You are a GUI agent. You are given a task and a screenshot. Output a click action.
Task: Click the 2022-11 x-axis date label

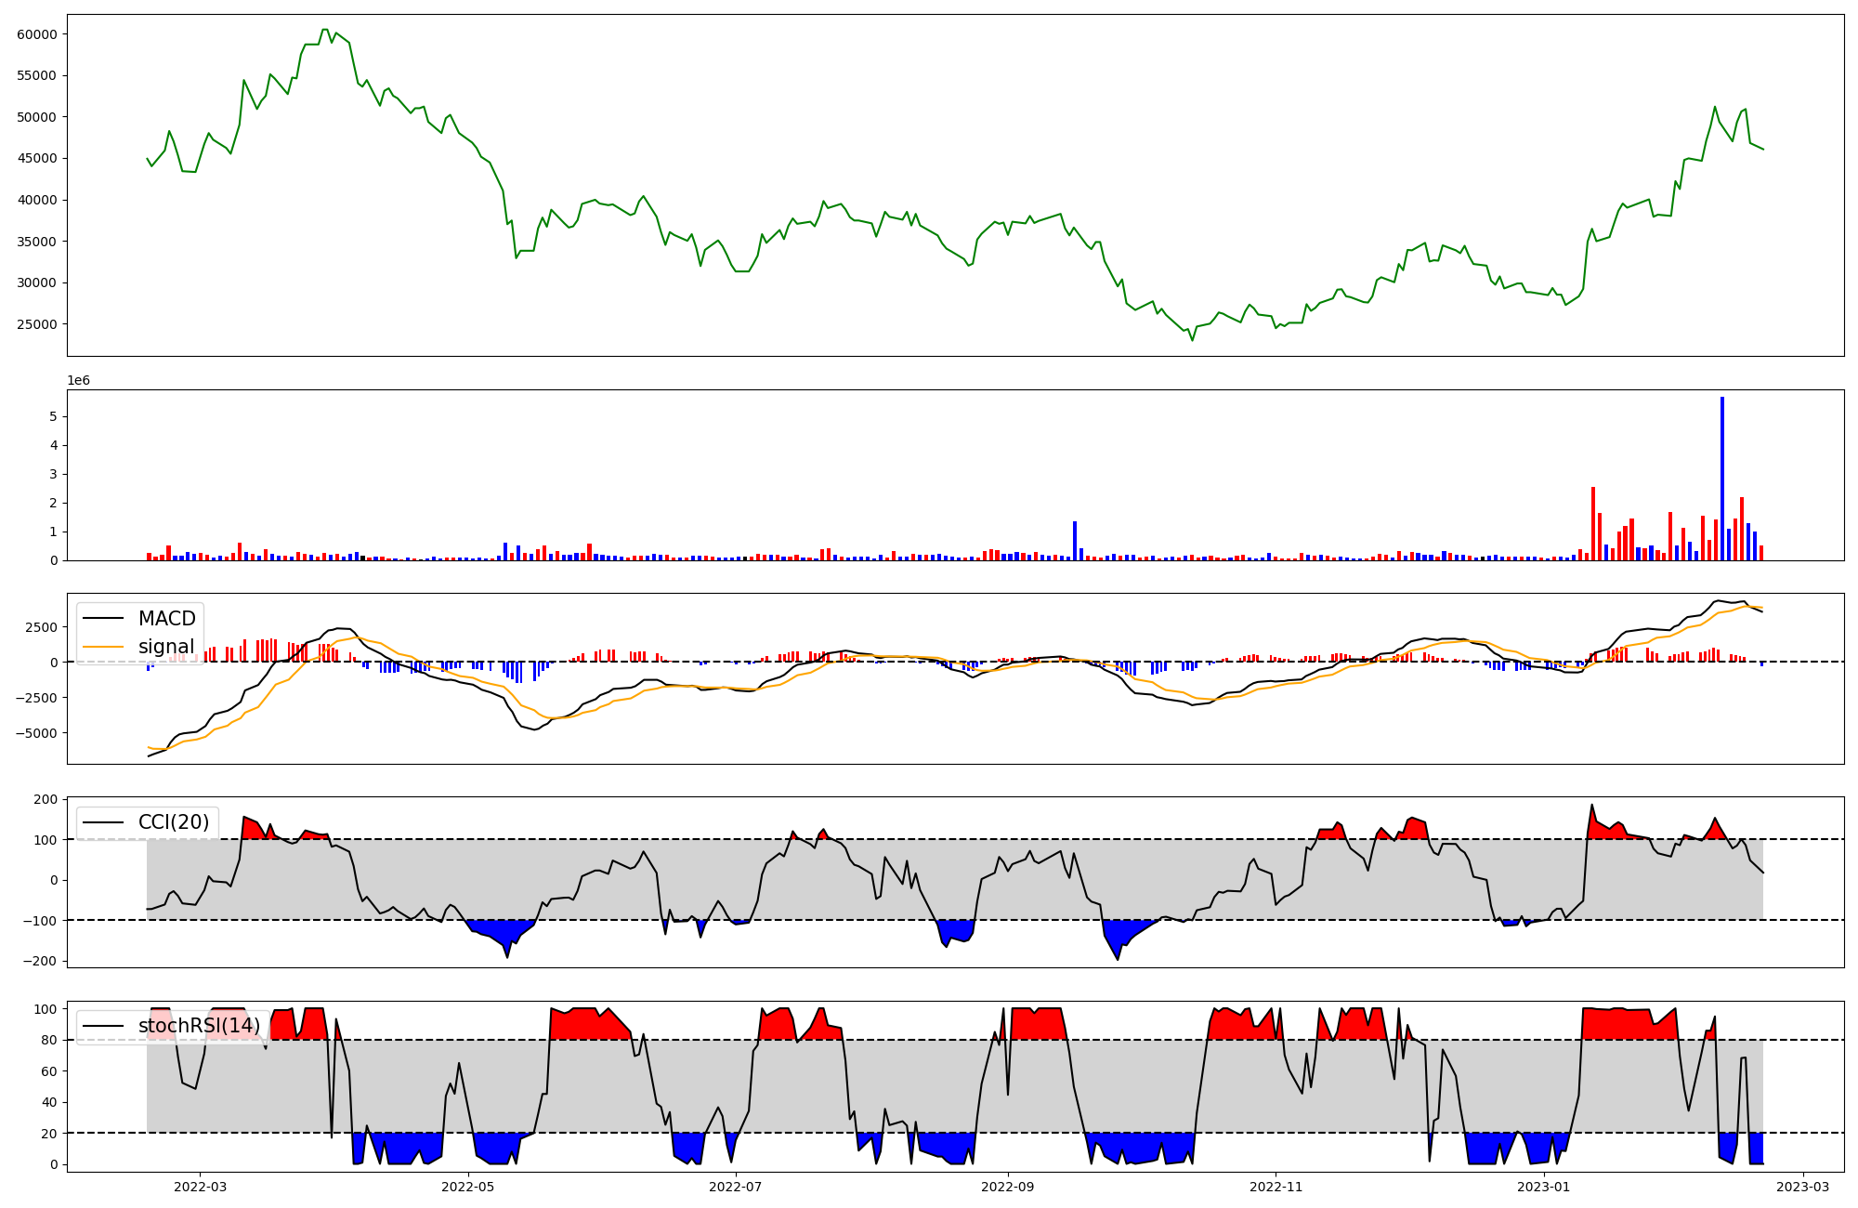click(1276, 1187)
